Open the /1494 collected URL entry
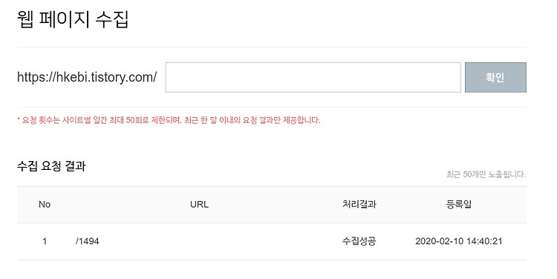 (x=88, y=241)
